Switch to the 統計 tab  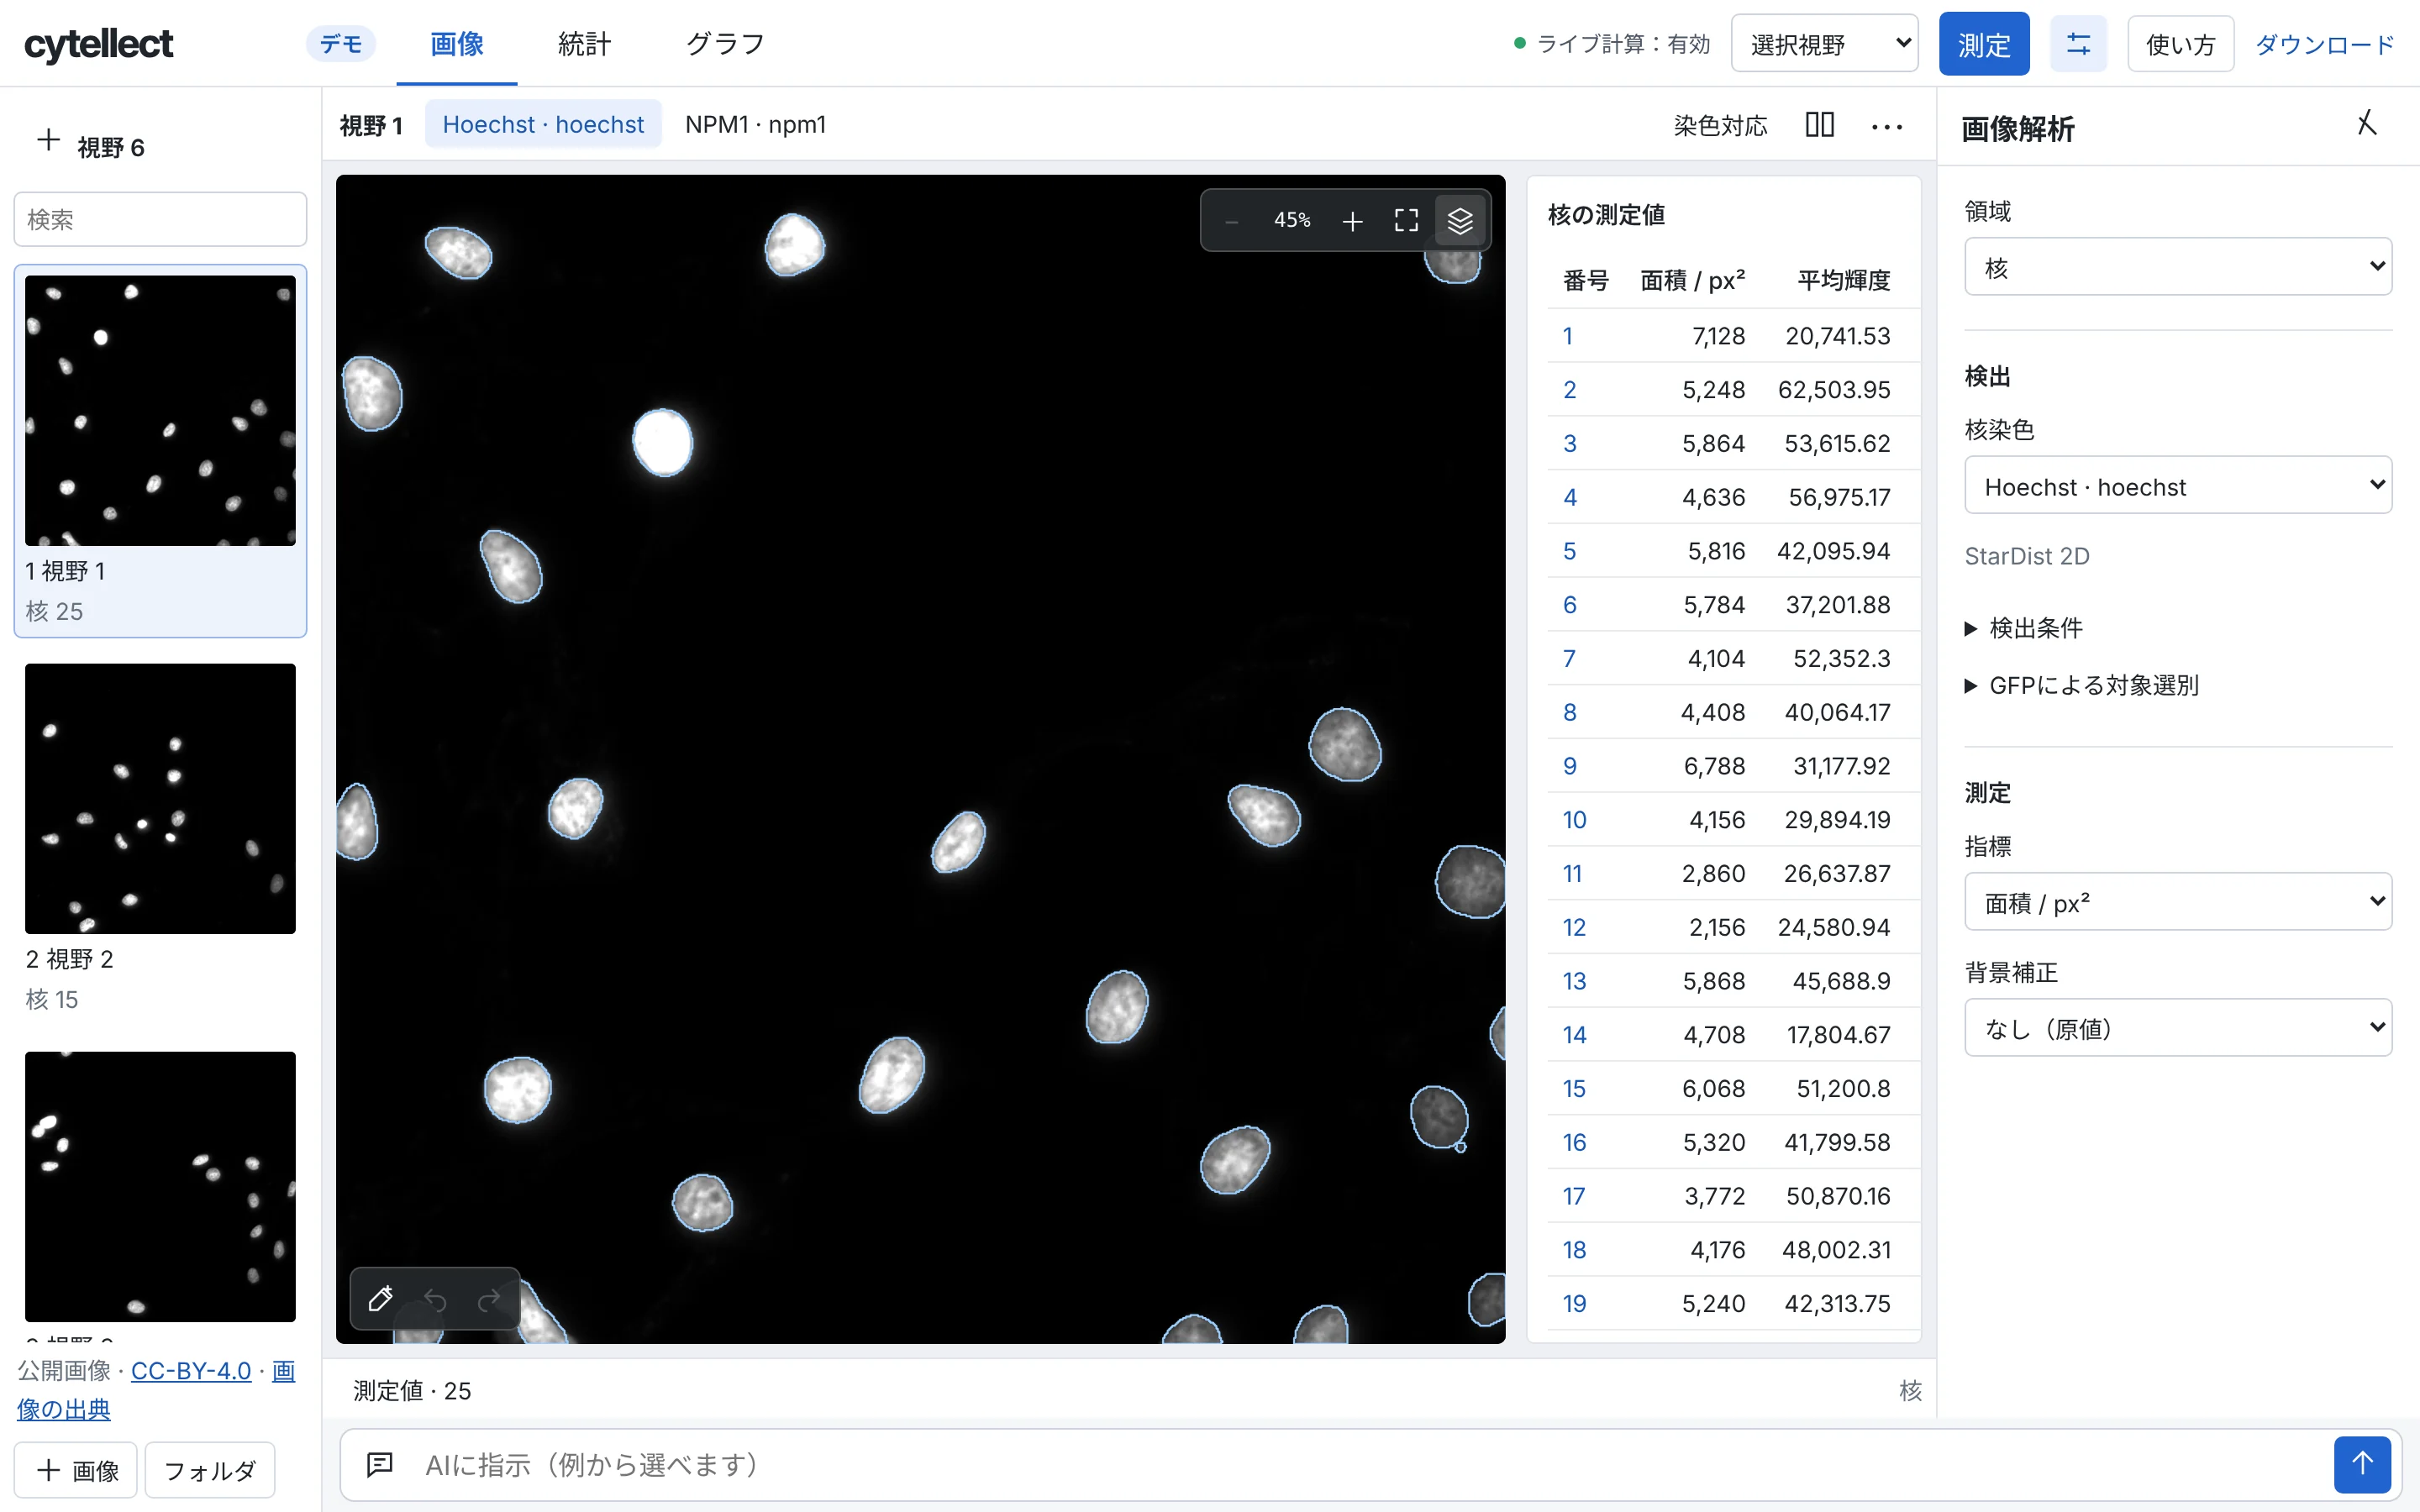pos(584,44)
